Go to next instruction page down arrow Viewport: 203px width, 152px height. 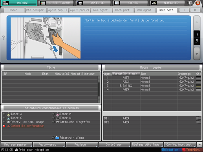pyautogui.click(x=197, y=54)
